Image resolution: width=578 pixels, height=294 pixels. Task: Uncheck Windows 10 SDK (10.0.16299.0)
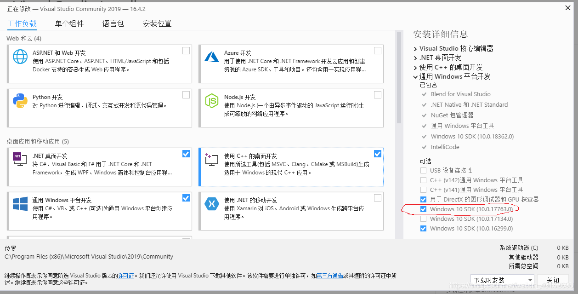point(423,228)
